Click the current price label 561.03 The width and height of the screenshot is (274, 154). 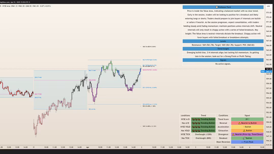point(268,69)
